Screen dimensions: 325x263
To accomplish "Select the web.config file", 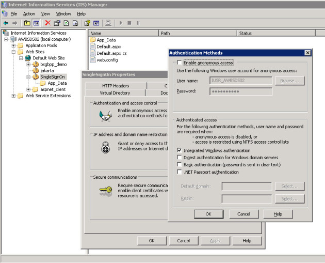I will 104,60.
